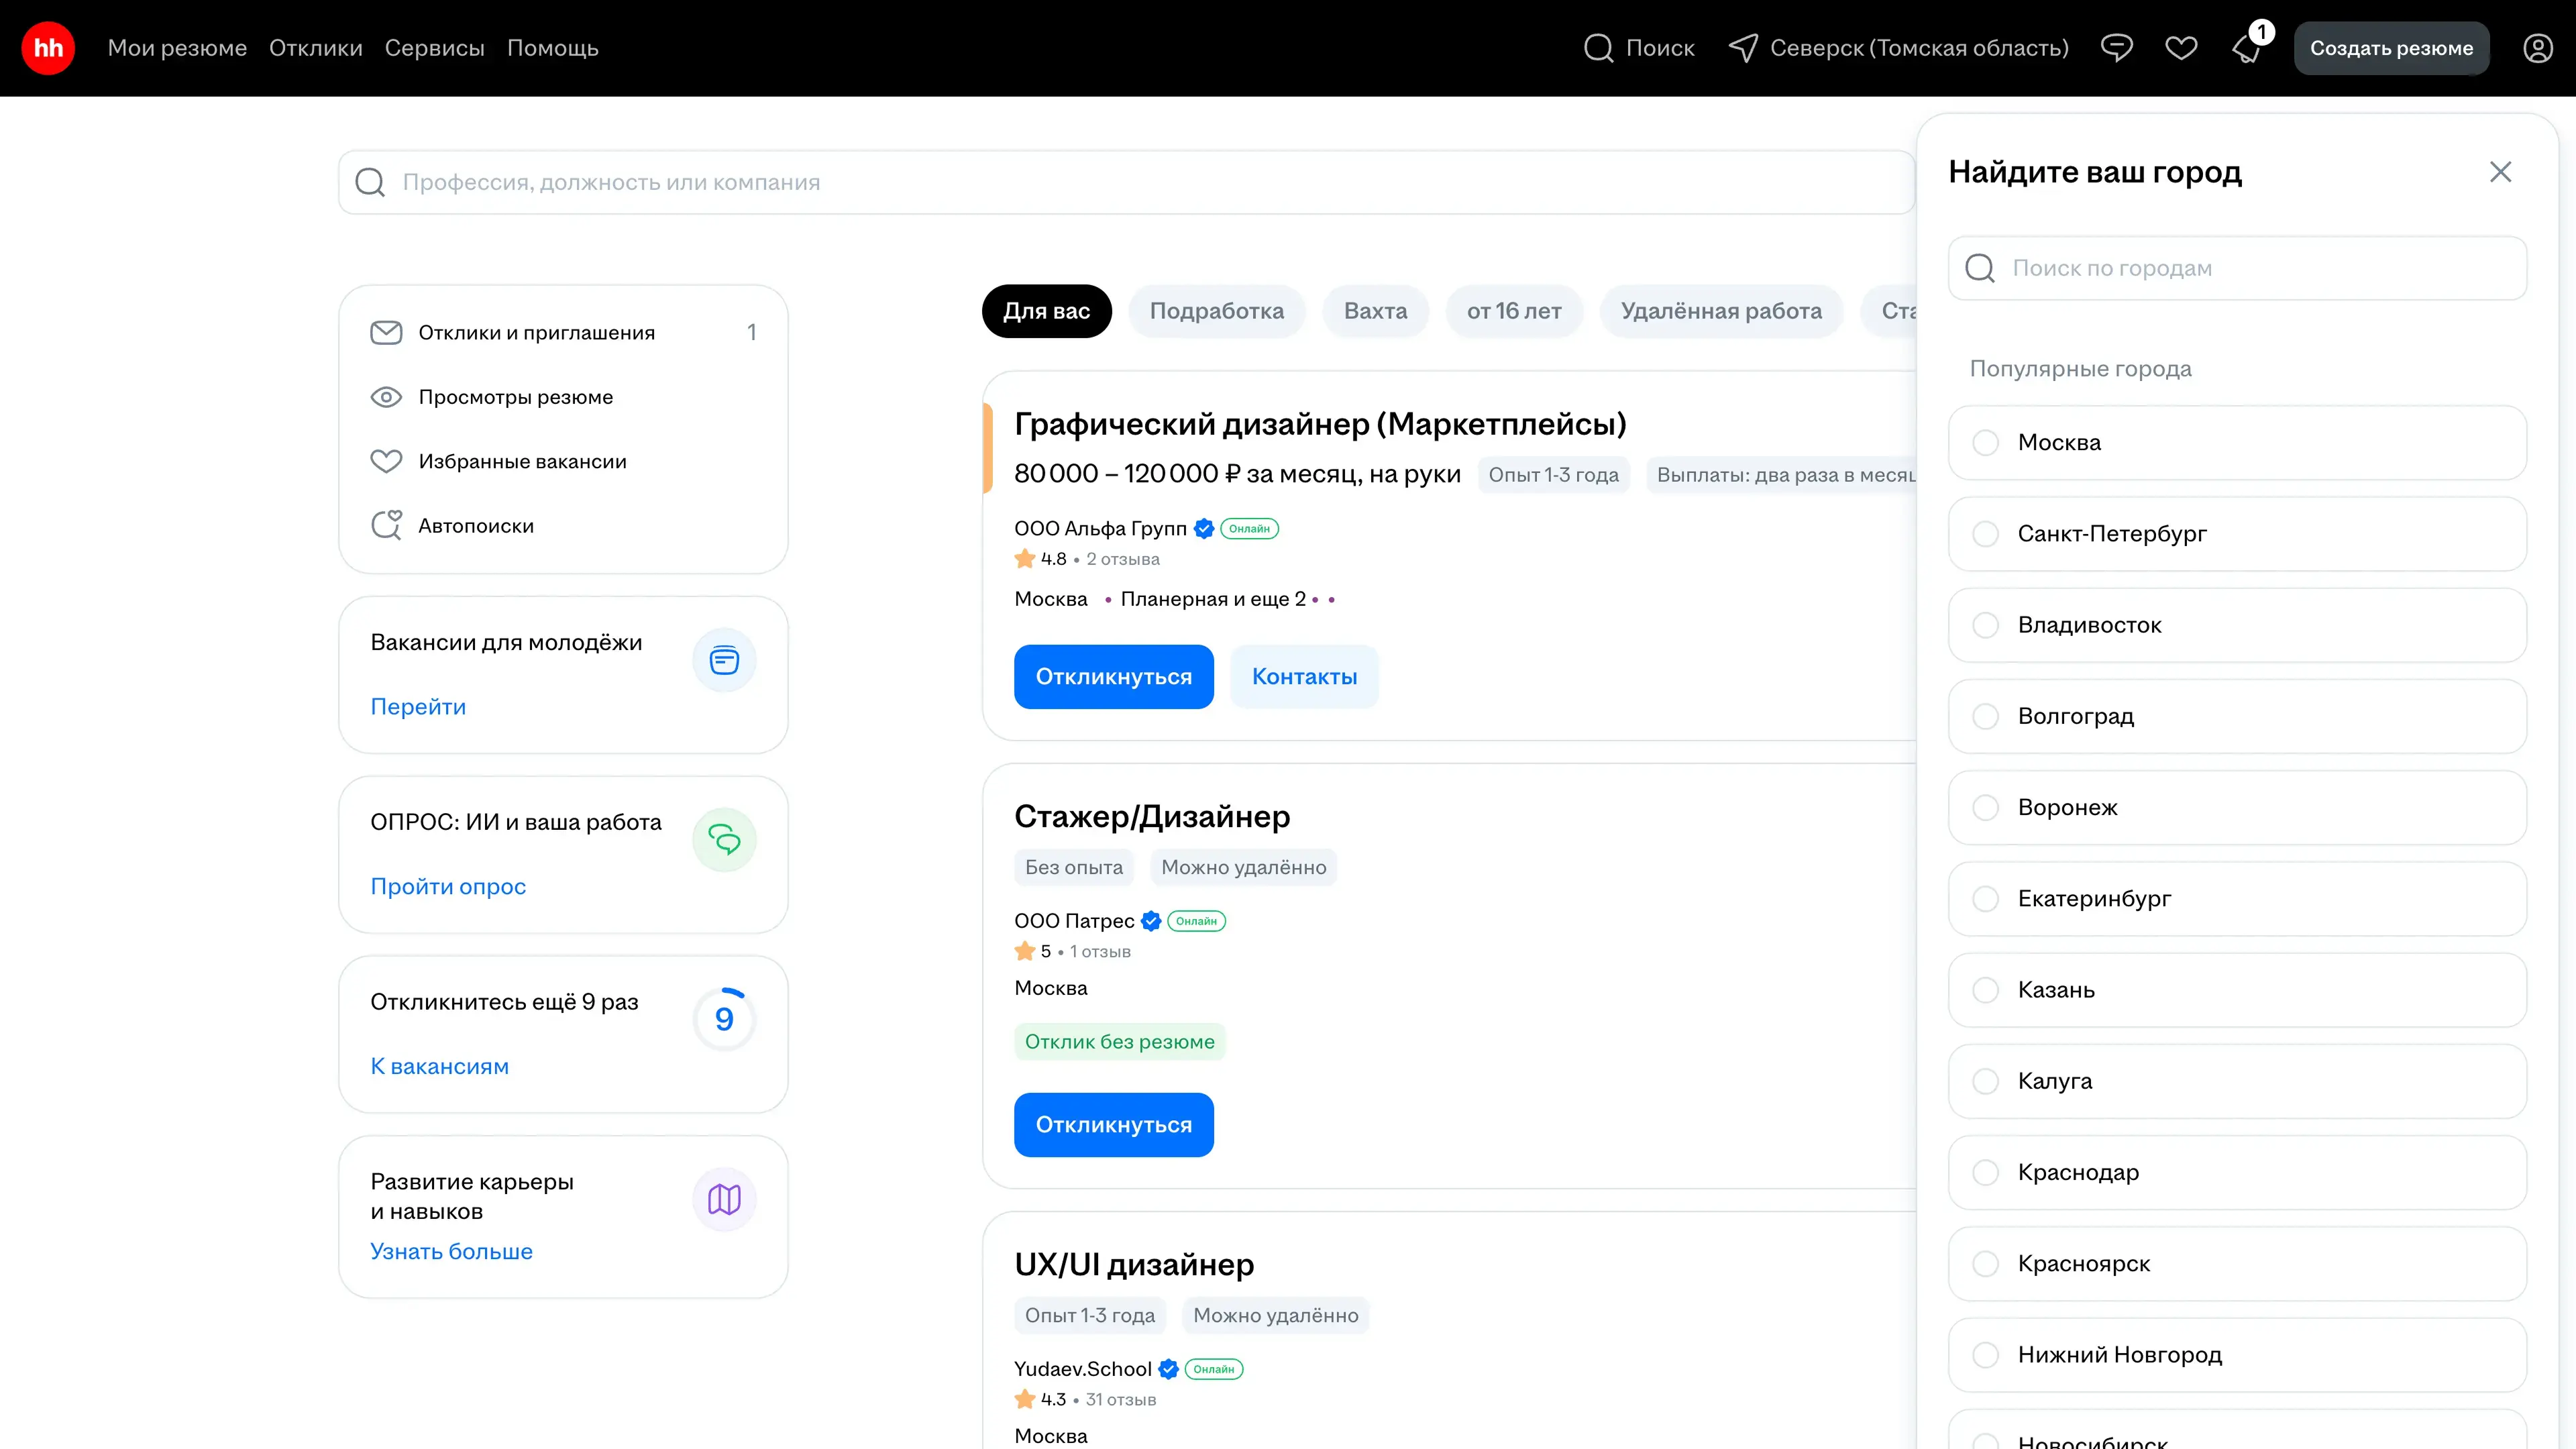The width and height of the screenshot is (2576, 1449).
Task: Open the Помощь header menu
Action: (552, 48)
